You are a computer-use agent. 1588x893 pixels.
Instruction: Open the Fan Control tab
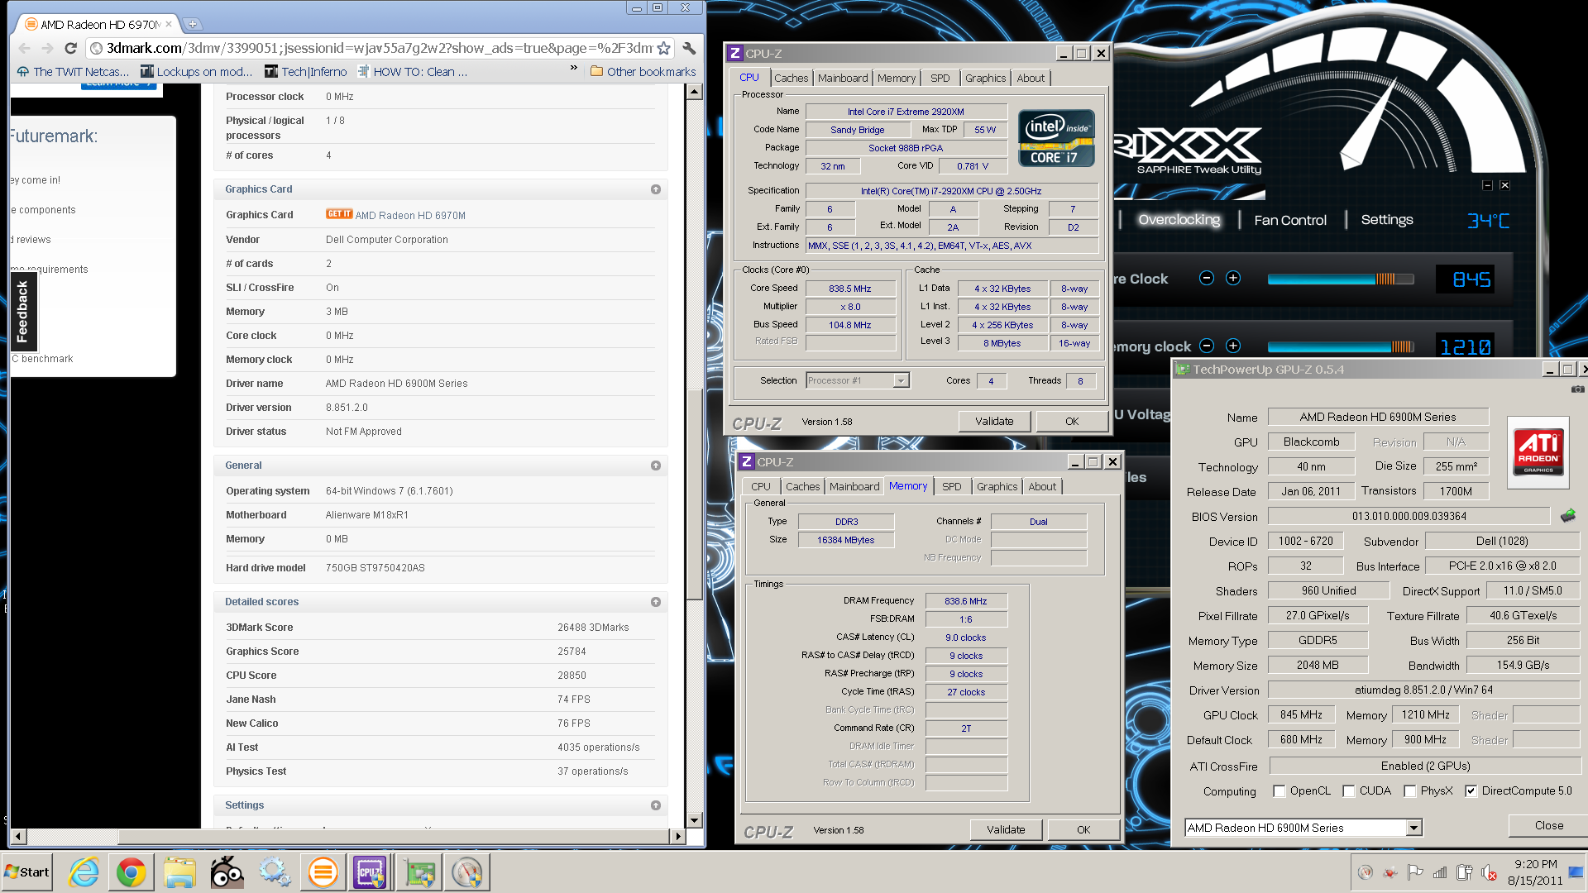point(1290,220)
